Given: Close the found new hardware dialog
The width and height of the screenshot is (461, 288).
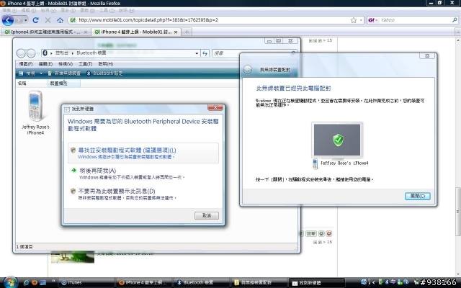Looking at the screenshot, I should pyautogui.click(x=215, y=107).
